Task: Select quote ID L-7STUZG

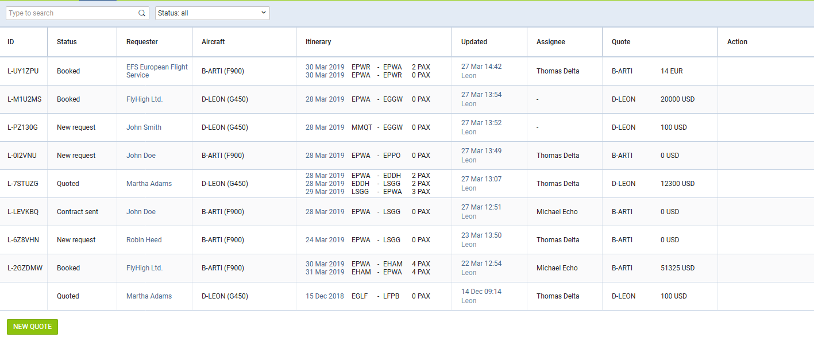Action: click(x=23, y=184)
